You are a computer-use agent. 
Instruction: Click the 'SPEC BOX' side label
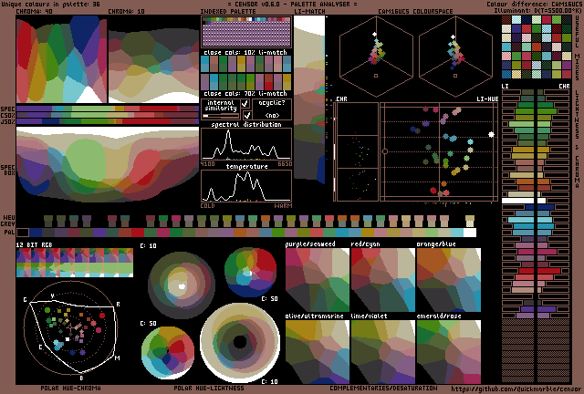tap(8, 171)
